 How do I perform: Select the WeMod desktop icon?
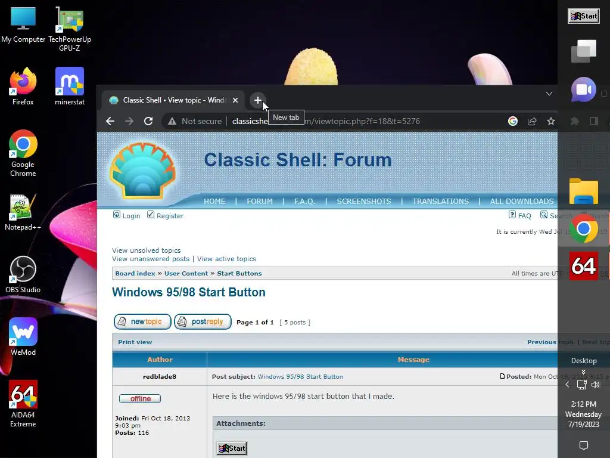23,337
